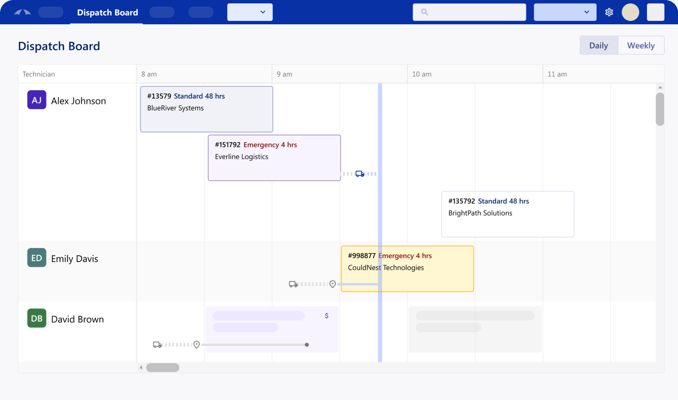Click left arrow on horizontal scrollbar
678x400 pixels.
(141, 367)
